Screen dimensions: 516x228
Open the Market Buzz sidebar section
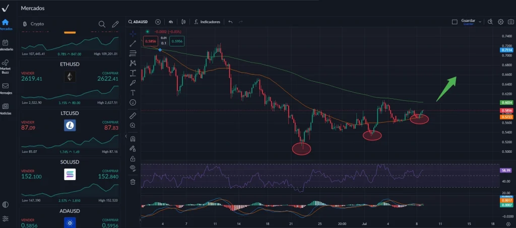click(x=5, y=66)
